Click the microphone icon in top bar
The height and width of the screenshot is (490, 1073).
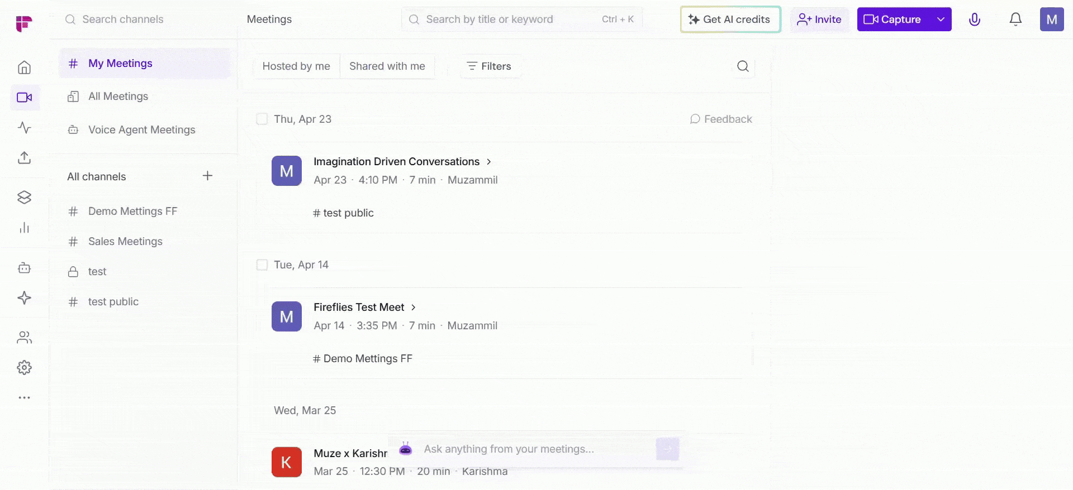click(x=975, y=20)
